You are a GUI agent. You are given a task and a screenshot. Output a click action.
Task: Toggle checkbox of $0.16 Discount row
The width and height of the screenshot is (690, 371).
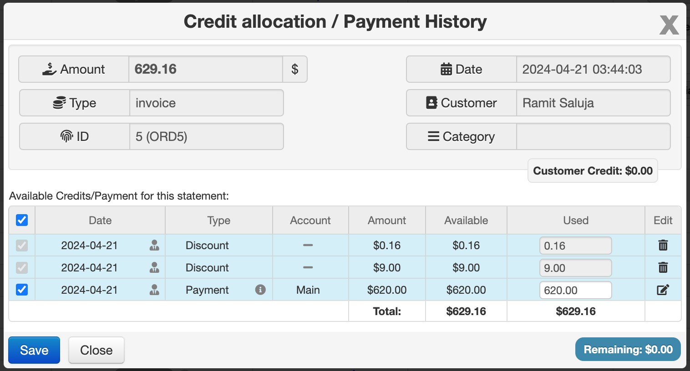click(x=22, y=246)
